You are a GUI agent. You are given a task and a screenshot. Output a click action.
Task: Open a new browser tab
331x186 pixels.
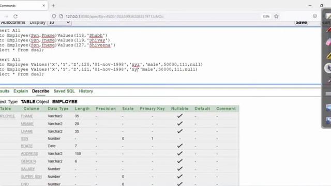[x=53, y=6]
